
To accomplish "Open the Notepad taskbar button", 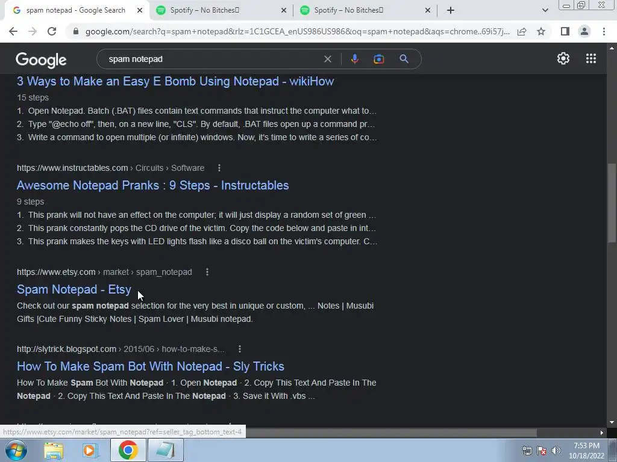I will pyautogui.click(x=165, y=450).
